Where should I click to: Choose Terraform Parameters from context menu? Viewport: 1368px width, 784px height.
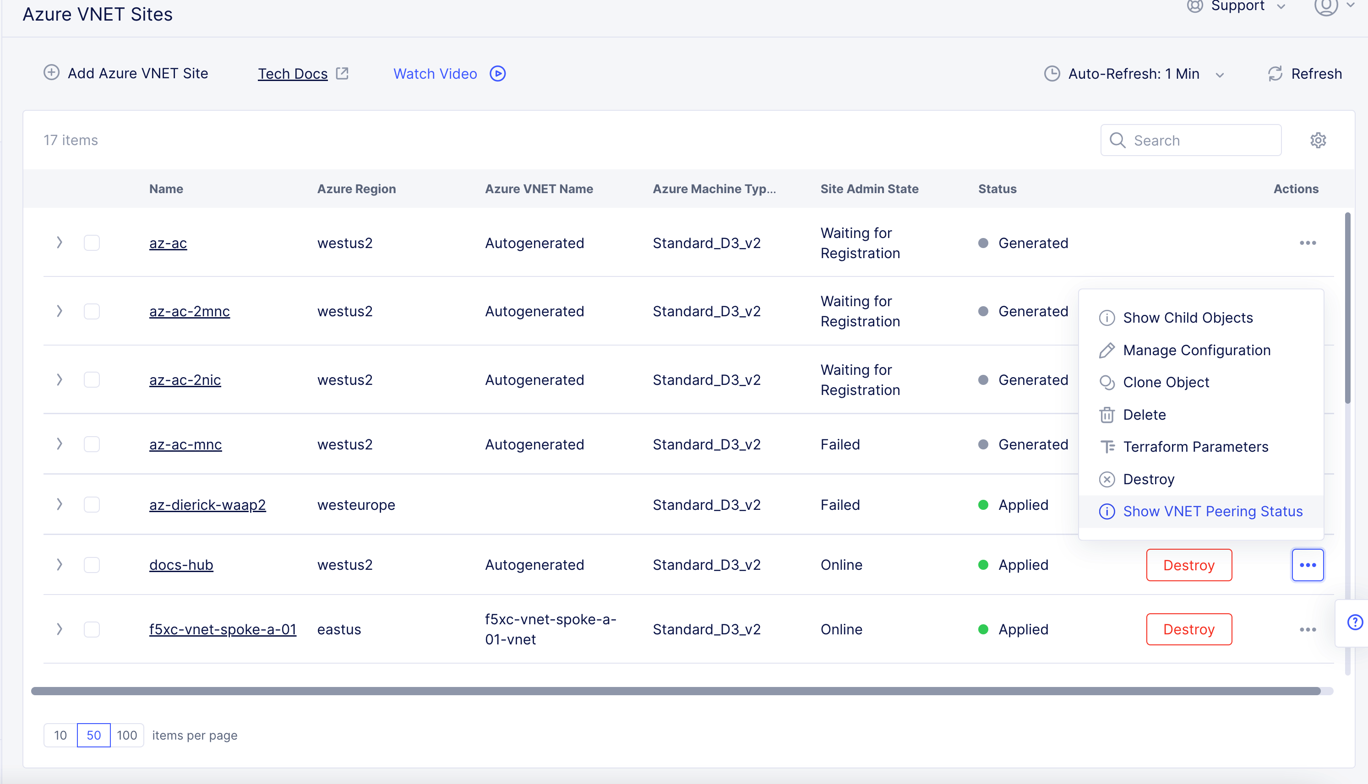coord(1195,447)
